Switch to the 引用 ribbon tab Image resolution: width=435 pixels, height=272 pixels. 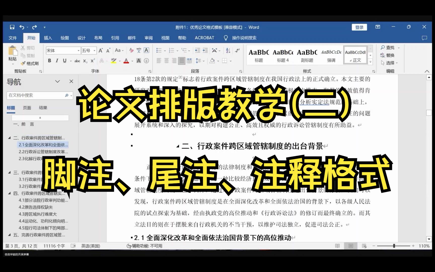(x=115, y=38)
